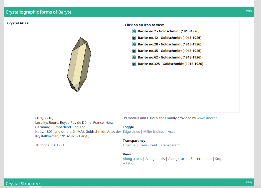Click the 3D icon for Barite no.62
This screenshot has height=188, width=261.
point(134,57)
